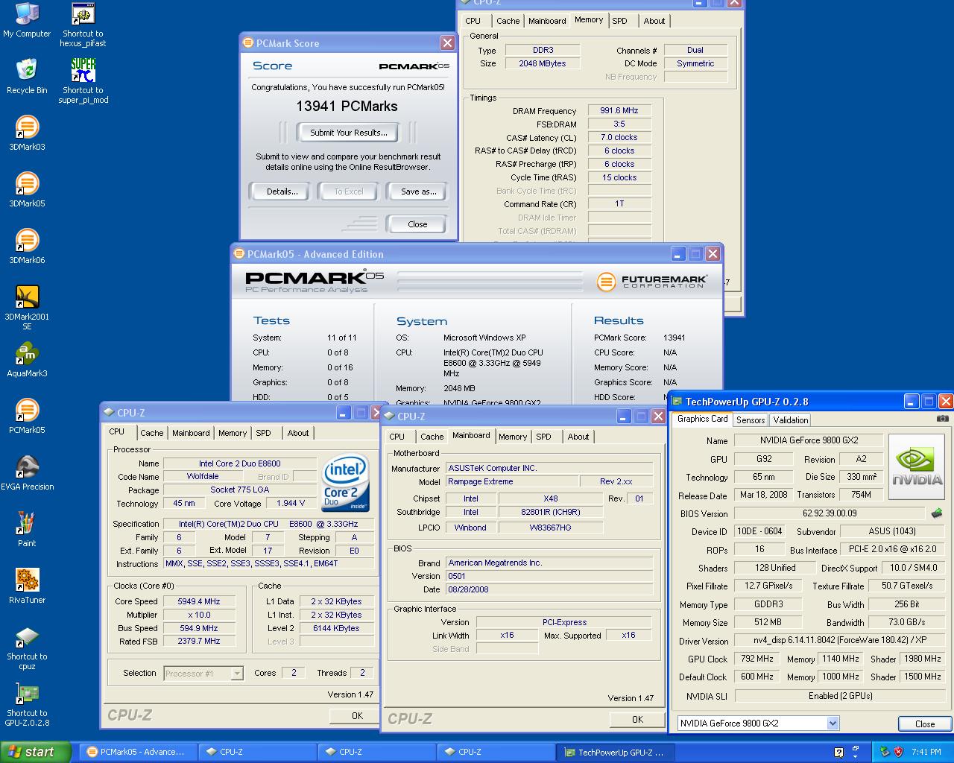The image size is (954, 763).
Task: Click the 13941 PCMarks score text
Action: (x=347, y=107)
